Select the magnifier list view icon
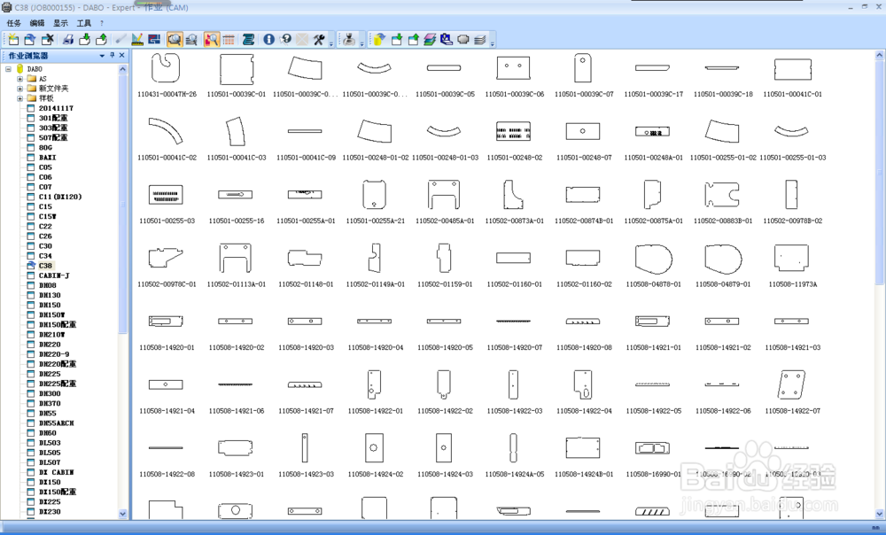The image size is (886, 535). pyautogui.click(x=191, y=39)
